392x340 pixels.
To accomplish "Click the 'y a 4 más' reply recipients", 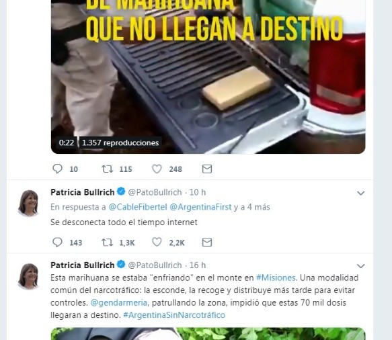I will 252,207.
